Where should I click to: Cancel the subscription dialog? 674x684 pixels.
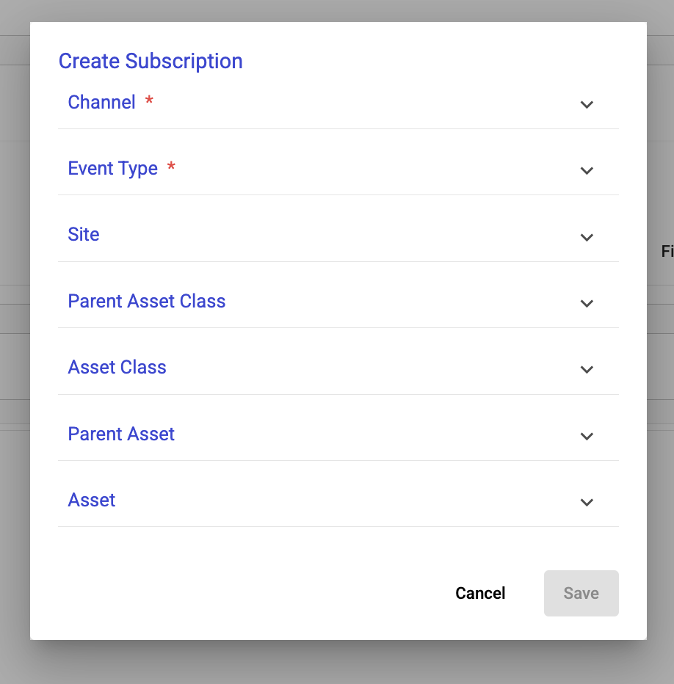(x=480, y=593)
